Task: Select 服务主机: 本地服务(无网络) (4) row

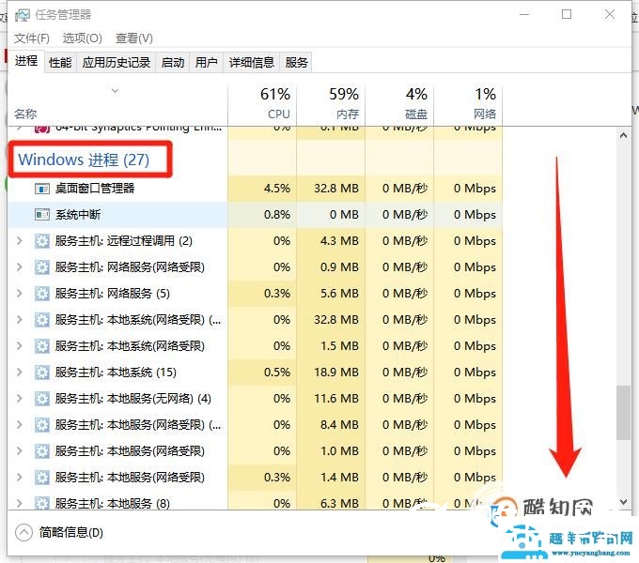Action: [x=255, y=398]
